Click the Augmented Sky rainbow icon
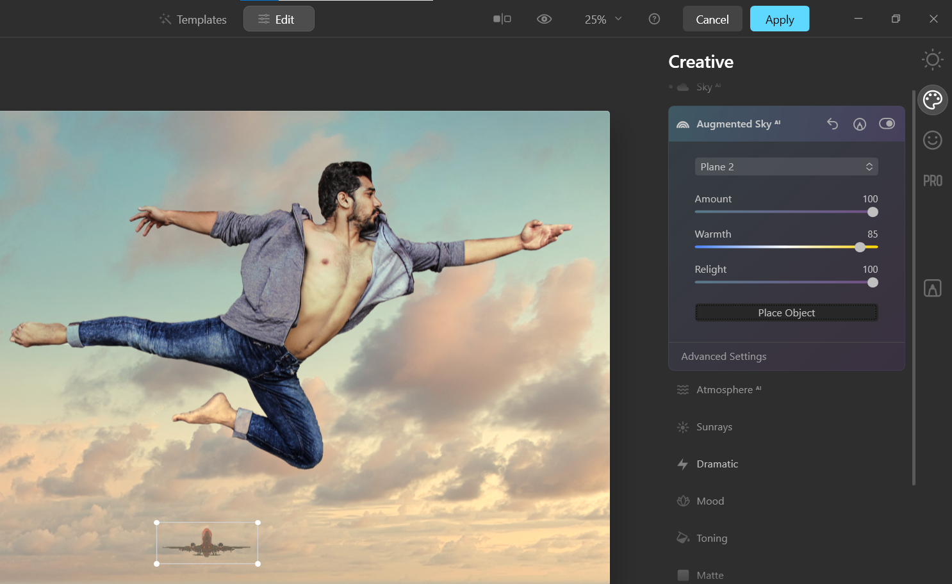The width and height of the screenshot is (952, 584). tap(683, 124)
